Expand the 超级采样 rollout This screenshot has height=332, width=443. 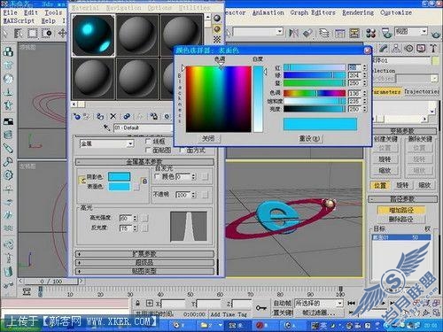144,262
